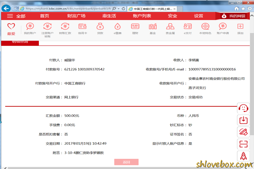254x169 pixels.
Task: Expand the address bar dropdown arrow
Action: (x=118, y=9)
